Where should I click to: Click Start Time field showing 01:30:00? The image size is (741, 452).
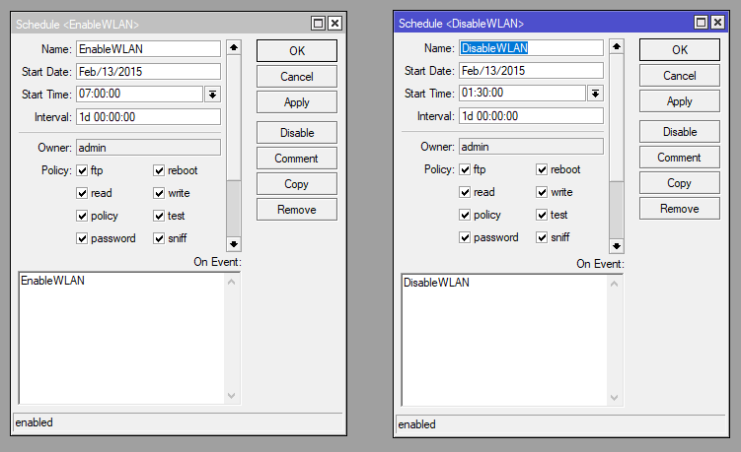pos(522,93)
